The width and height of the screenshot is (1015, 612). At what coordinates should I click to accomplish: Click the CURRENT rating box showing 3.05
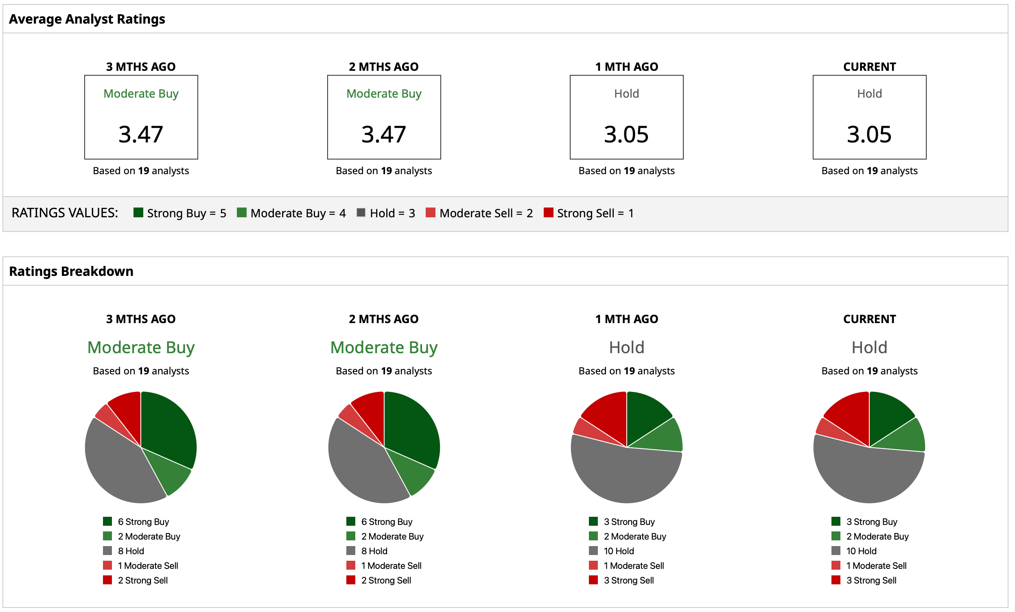869,117
